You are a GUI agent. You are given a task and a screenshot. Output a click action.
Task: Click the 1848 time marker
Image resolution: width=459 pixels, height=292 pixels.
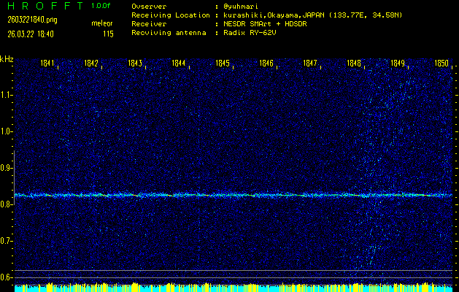pyautogui.click(x=354, y=64)
